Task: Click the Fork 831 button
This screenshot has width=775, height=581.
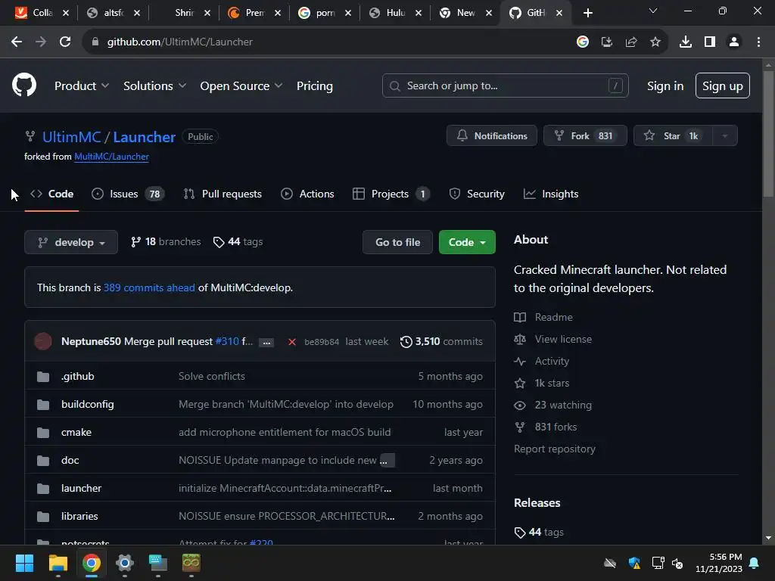Action: (585, 136)
